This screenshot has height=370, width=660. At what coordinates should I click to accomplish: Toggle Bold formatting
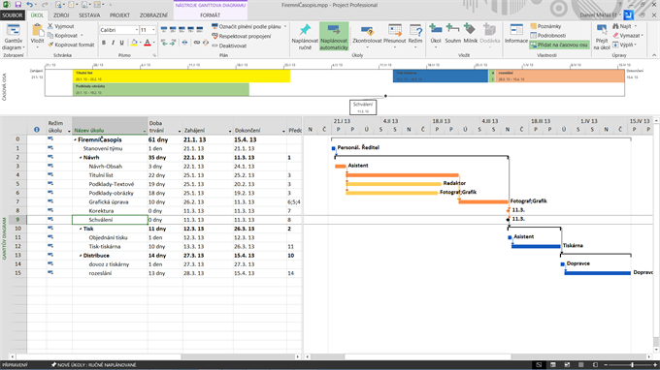pyautogui.click(x=104, y=43)
